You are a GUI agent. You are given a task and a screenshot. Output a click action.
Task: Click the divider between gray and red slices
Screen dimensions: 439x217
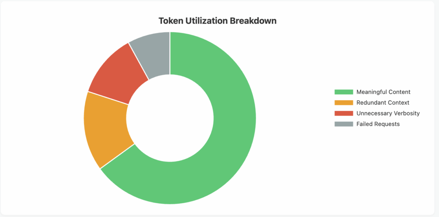pos(139,61)
